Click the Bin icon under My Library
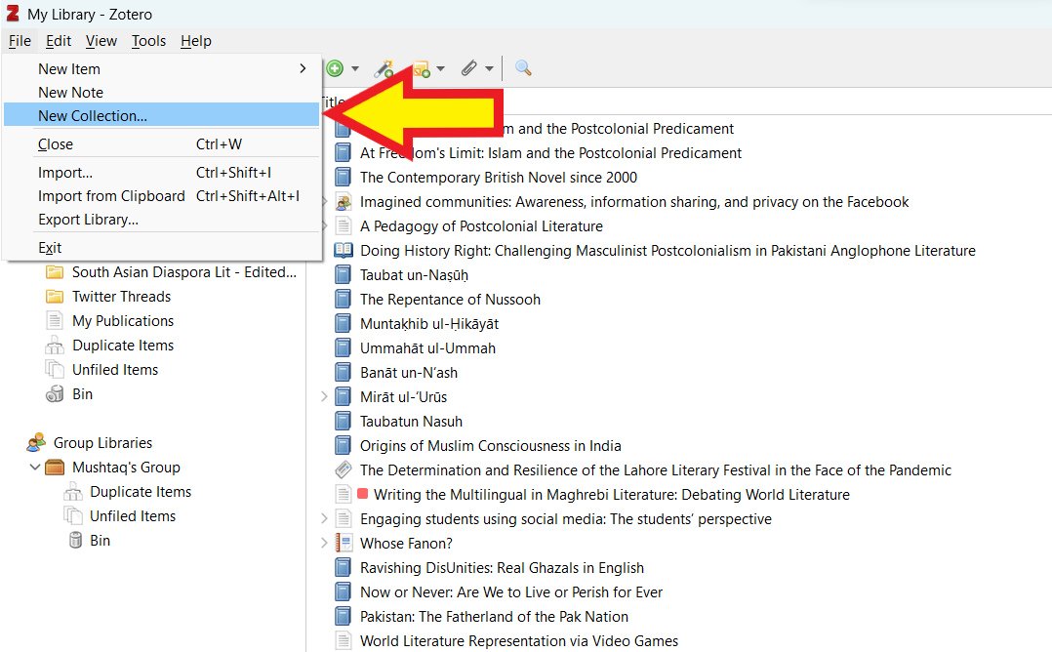Screen dimensions: 1052x652 click(x=55, y=393)
